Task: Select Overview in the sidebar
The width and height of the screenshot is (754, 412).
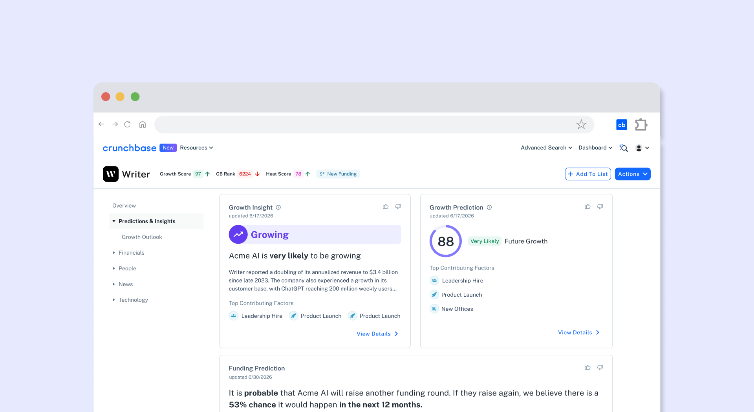Action: coord(124,206)
